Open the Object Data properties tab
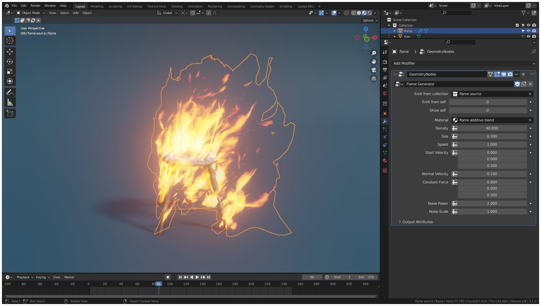The width and height of the screenshot is (541, 306). 385,153
